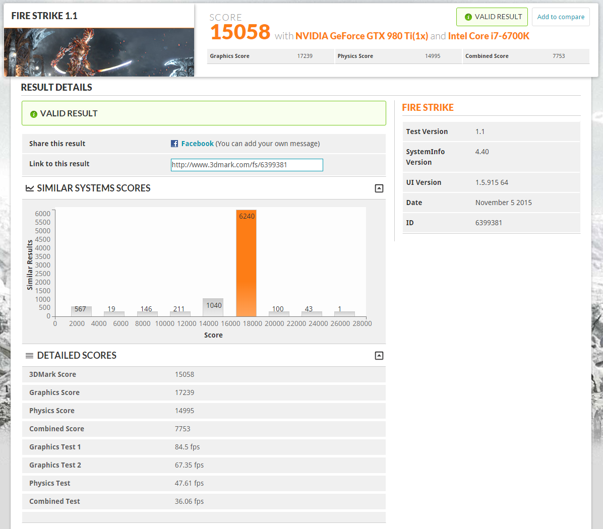This screenshot has height=529, width=603.
Task: Click the green info icon in VALID RESULT banner
Action: pyautogui.click(x=33, y=114)
